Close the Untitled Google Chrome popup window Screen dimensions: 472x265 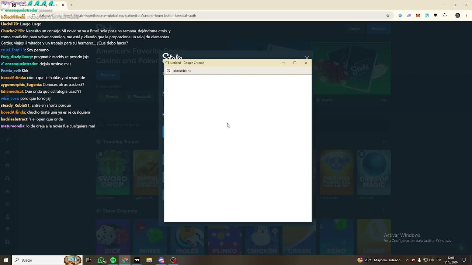click(306, 63)
